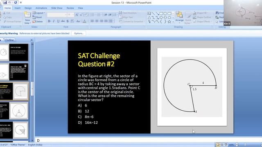
Task: Open Align Text options
Action: 126,17
